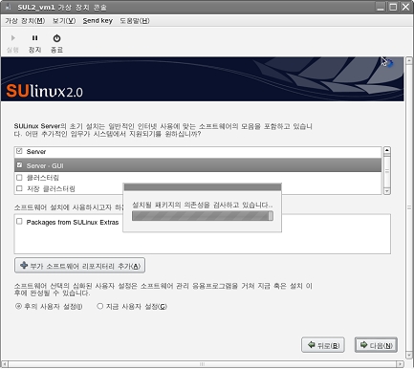414x369 pixels.
Task: Maximize the SUL2_vm1 console window
Action: point(393,7)
